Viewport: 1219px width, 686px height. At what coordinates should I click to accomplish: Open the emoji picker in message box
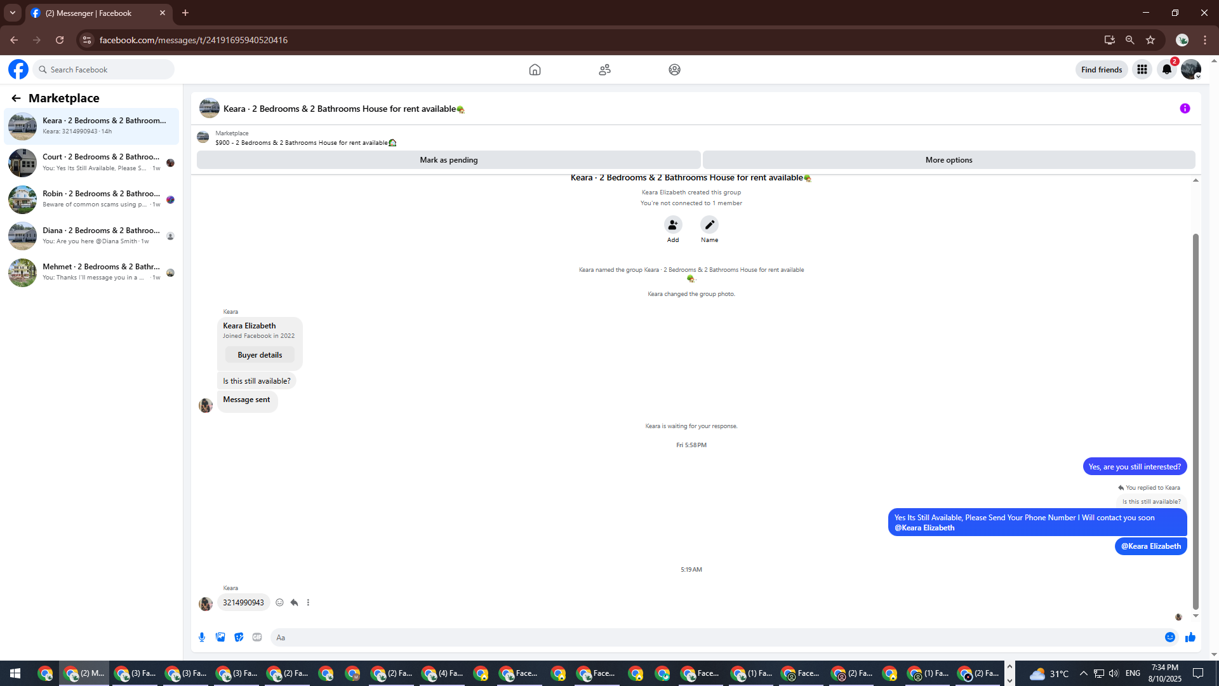click(x=1170, y=637)
